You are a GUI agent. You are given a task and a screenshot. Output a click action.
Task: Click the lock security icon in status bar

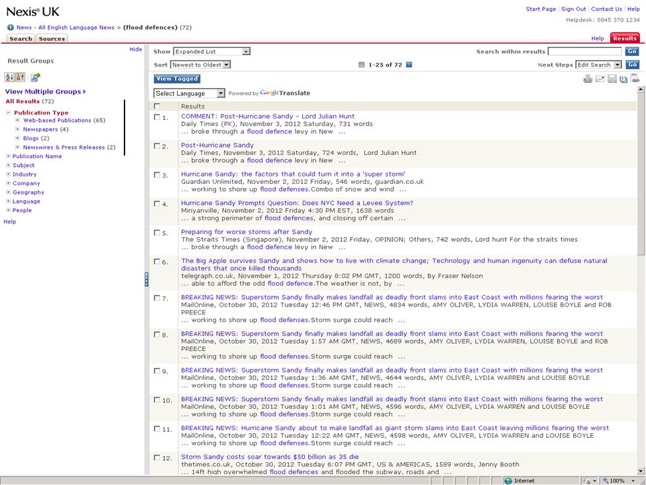pos(586,480)
